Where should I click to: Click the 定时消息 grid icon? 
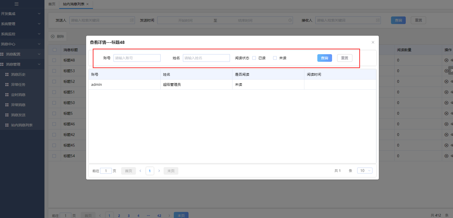point(7,95)
